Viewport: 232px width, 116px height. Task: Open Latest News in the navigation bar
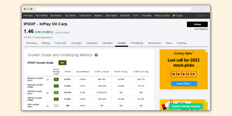pyautogui.click(x=85, y=16)
